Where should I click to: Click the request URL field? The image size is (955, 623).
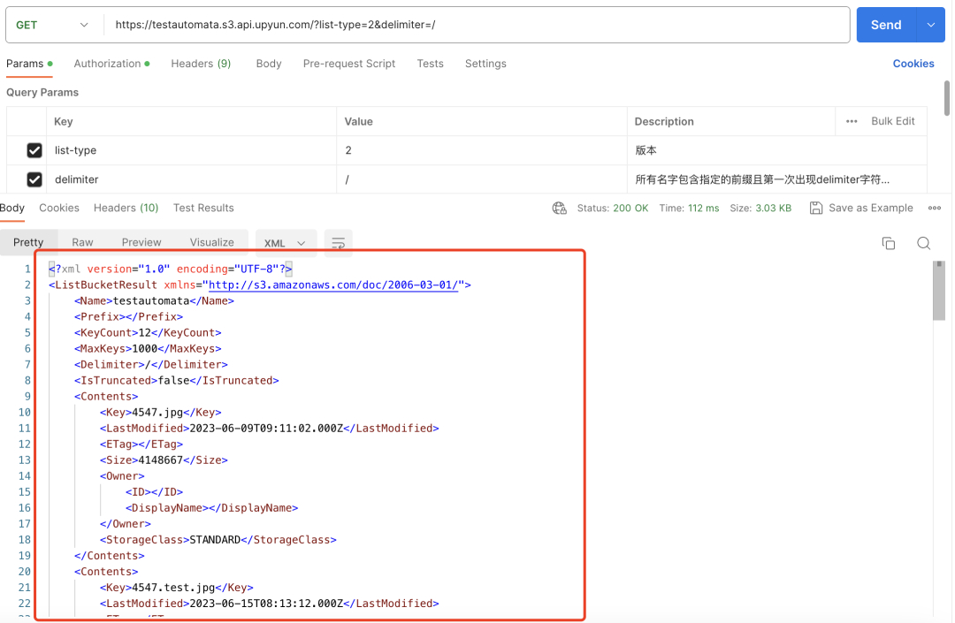pos(477,25)
